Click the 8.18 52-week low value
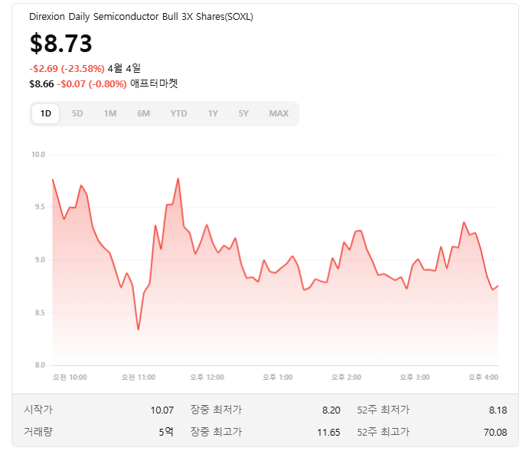This screenshot has width=529, height=451. click(x=498, y=410)
